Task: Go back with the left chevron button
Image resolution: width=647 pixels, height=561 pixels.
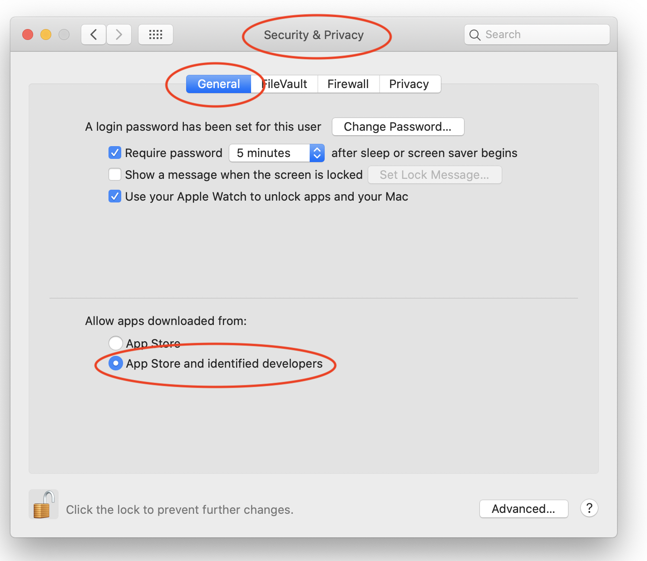Action: click(x=94, y=34)
